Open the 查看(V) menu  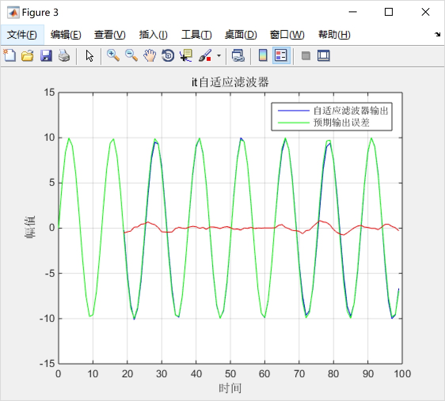(110, 34)
